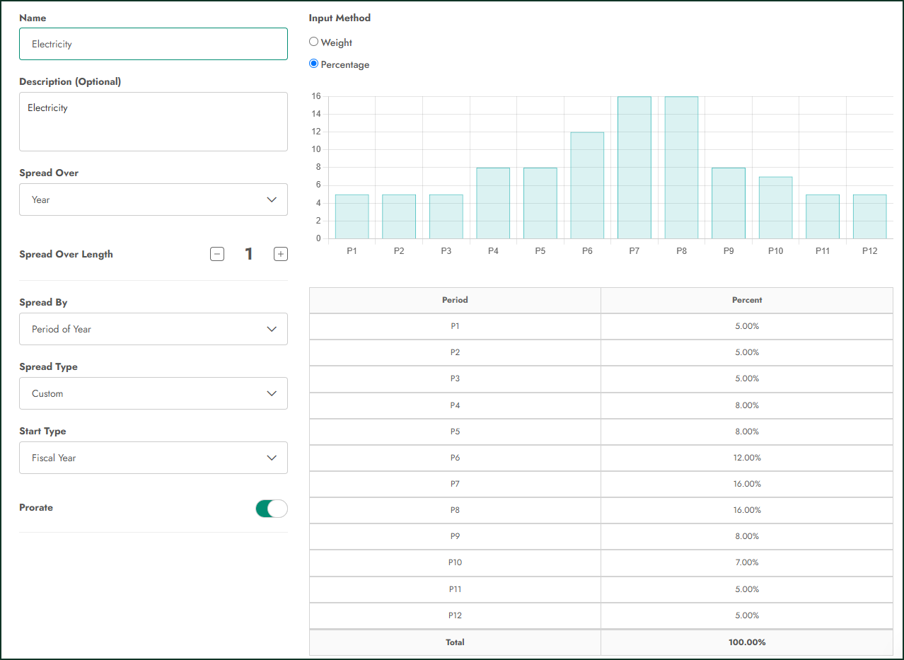Viewport: 904px width, 660px height.
Task: Click the Total 100.00% cell
Action: (747, 642)
